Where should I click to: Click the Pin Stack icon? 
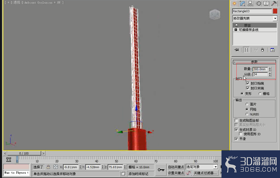[x=236, y=50]
